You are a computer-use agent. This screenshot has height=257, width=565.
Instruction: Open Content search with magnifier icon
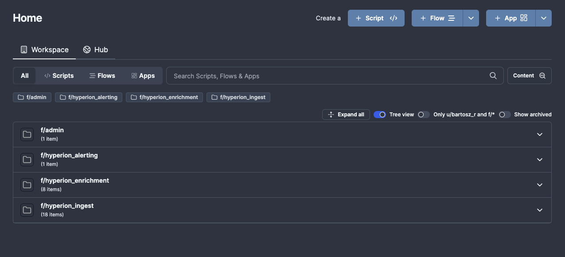point(529,76)
